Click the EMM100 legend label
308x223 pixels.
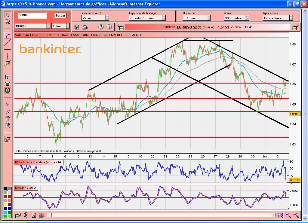(115, 35)
